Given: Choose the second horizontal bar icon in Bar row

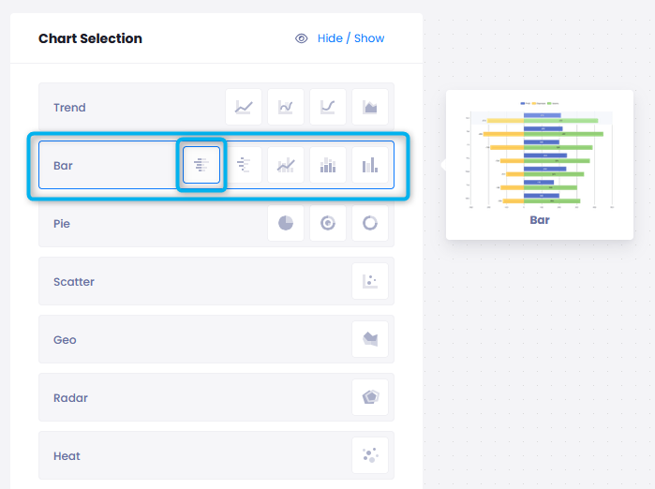Looking at the screenshot, I should [x=244, y=166].
